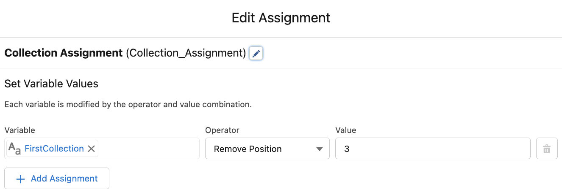This screenshot has width=562, height=195.
Task: Click the Variable field label
Action: pos(19,130)
